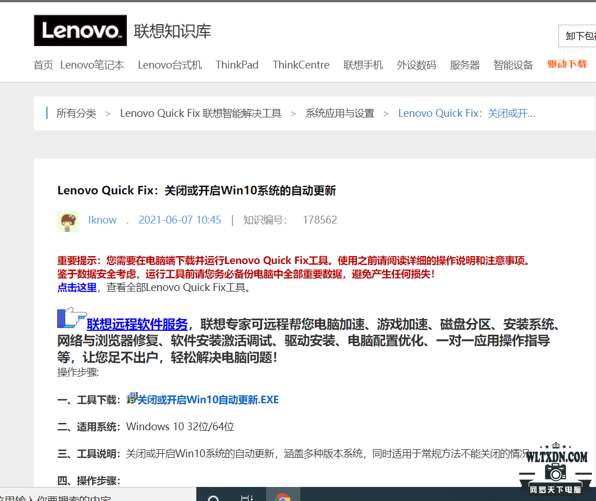This screenshot has width=596, height=501.
Task: Open the ThinkPad navigation item
Action: [237, 65]
